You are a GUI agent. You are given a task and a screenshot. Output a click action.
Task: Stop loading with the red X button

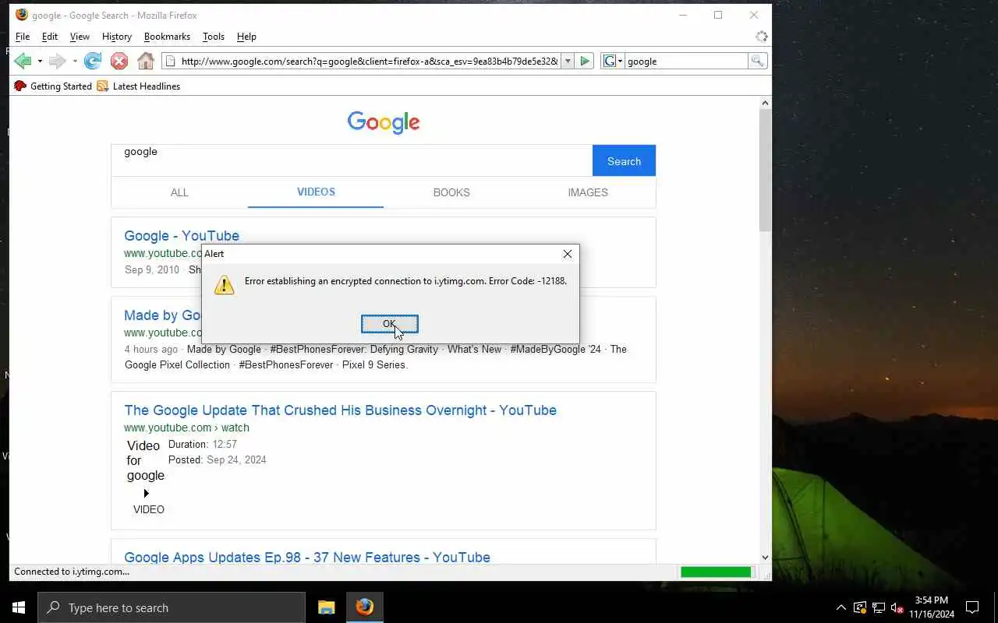[x=119, y=61]
